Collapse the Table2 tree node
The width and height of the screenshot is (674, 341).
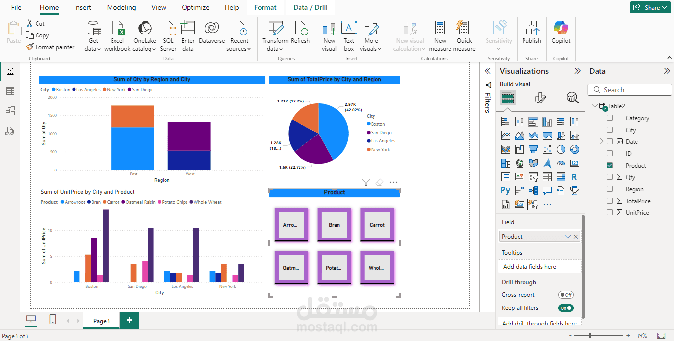point(594,106)
